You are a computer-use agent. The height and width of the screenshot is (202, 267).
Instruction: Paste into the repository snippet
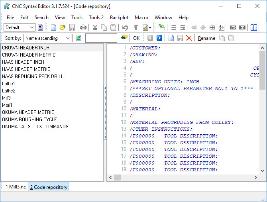click(x=231, y=38)
